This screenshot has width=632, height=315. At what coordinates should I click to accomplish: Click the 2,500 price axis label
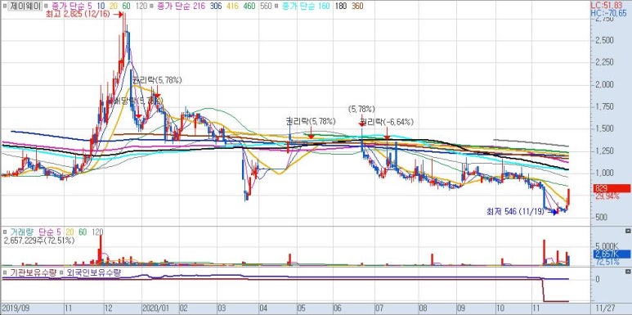click(x=603, y=40)
